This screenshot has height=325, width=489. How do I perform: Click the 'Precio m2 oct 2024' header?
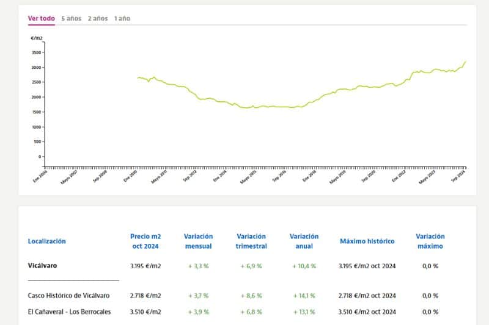(x=145, y=241)
